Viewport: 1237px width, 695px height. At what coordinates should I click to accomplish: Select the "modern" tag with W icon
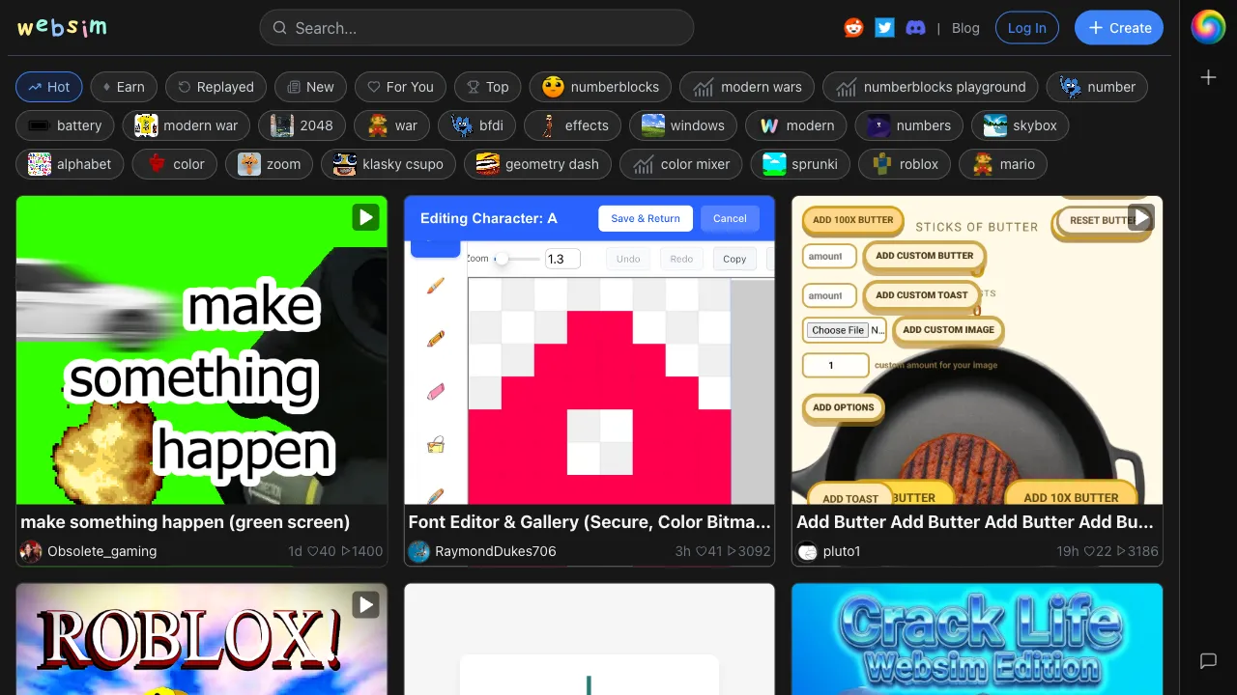[796, 125]
